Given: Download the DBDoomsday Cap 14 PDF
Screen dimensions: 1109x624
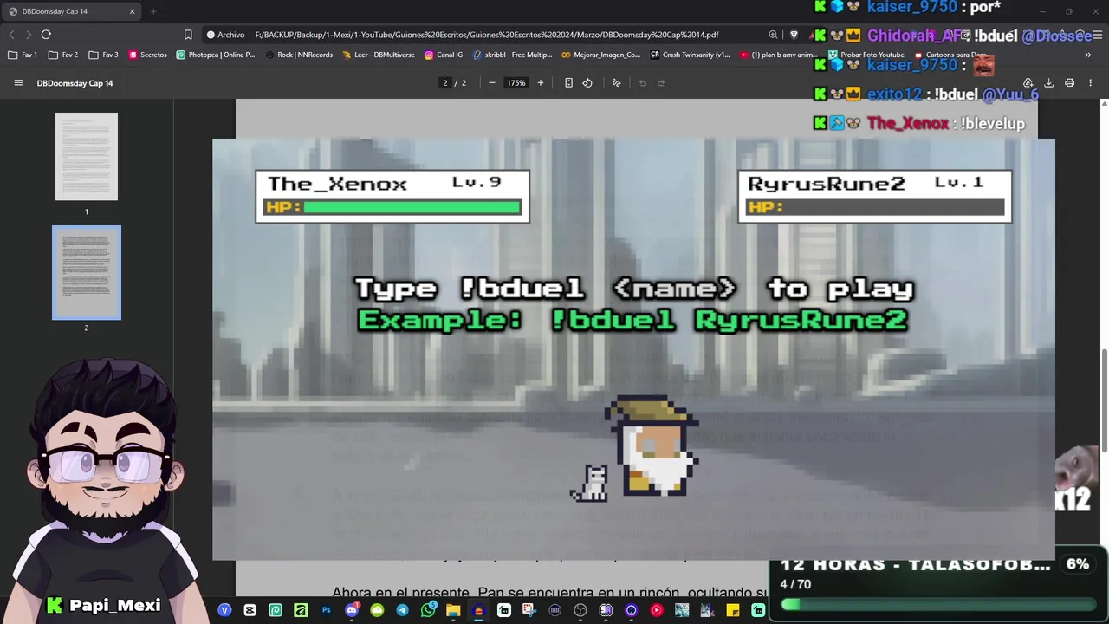Looking at the screenshot, I should 1048,83.
